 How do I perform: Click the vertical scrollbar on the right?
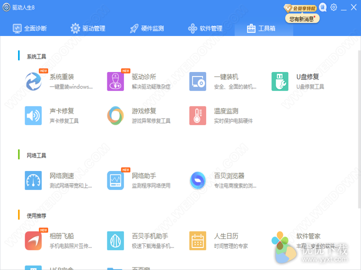pos(359,129)
